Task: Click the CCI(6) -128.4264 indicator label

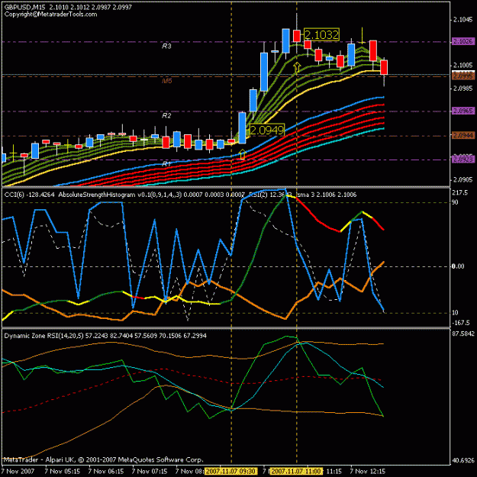Action: click(30, 195)
